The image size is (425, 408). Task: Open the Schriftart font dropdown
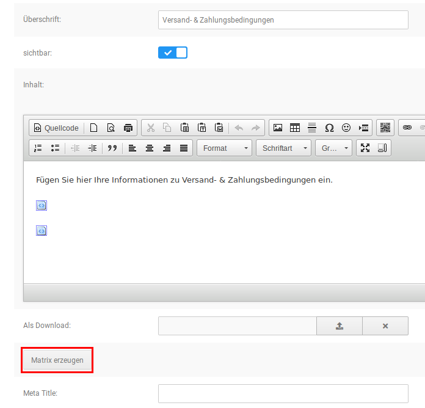coord(283,148)
